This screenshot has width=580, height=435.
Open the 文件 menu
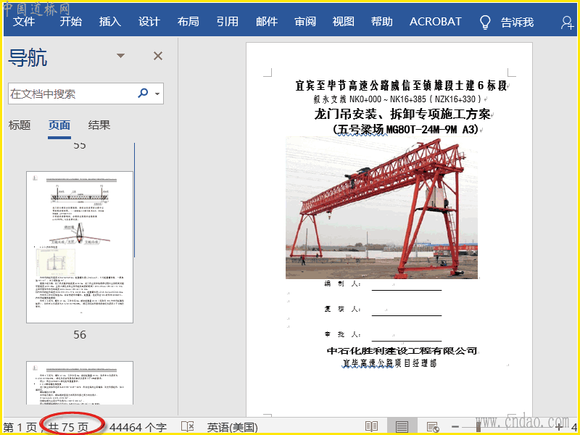(24, 22)
